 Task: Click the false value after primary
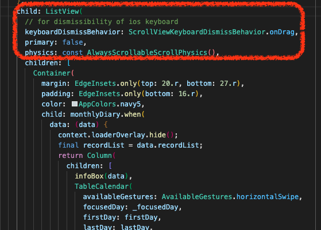point(72,42)
